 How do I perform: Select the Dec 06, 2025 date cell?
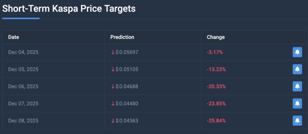point(23,87)
